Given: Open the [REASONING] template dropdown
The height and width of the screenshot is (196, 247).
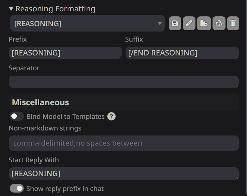Looking at the screenshot, I should click(87, 23).
